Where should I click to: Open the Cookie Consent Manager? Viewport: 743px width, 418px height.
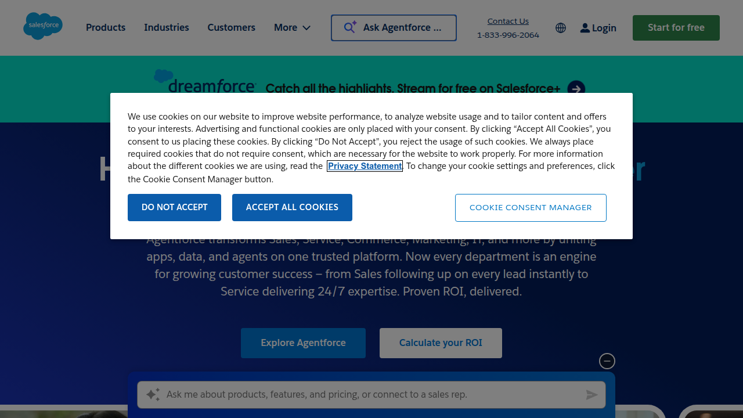(530, 207)
